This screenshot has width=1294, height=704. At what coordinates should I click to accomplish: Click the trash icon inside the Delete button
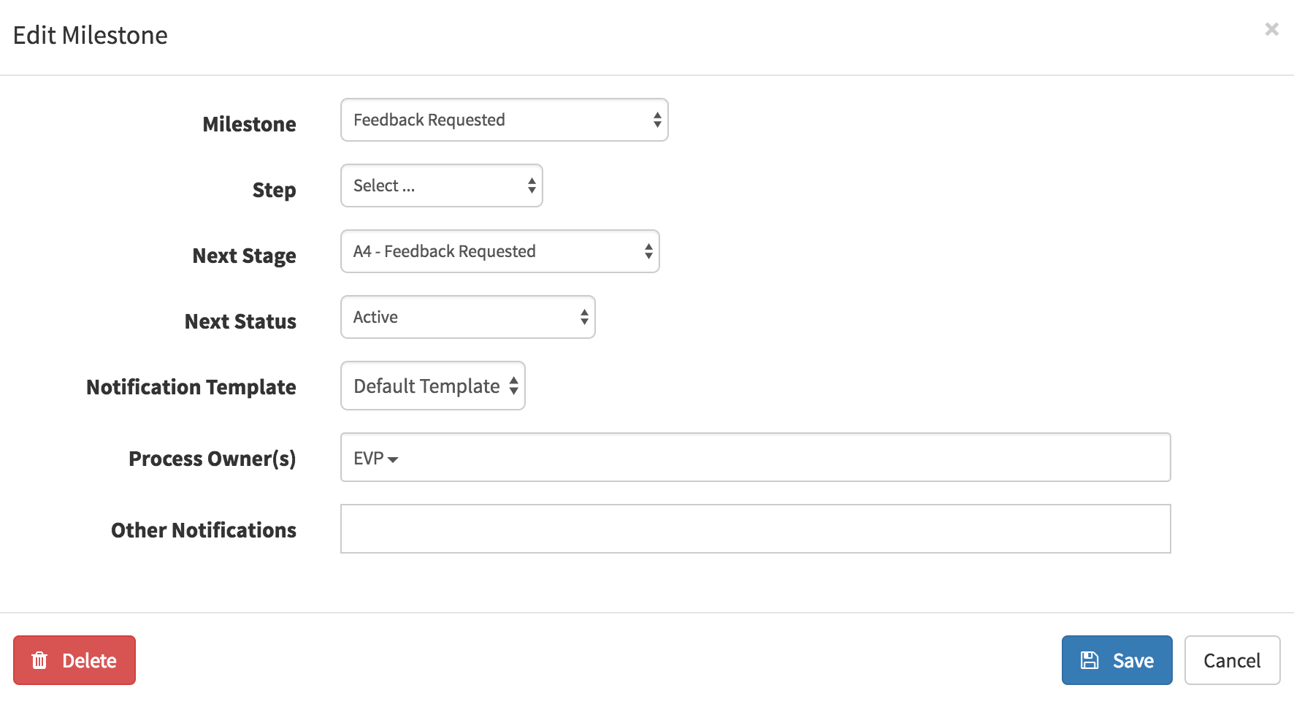(40, 659)
